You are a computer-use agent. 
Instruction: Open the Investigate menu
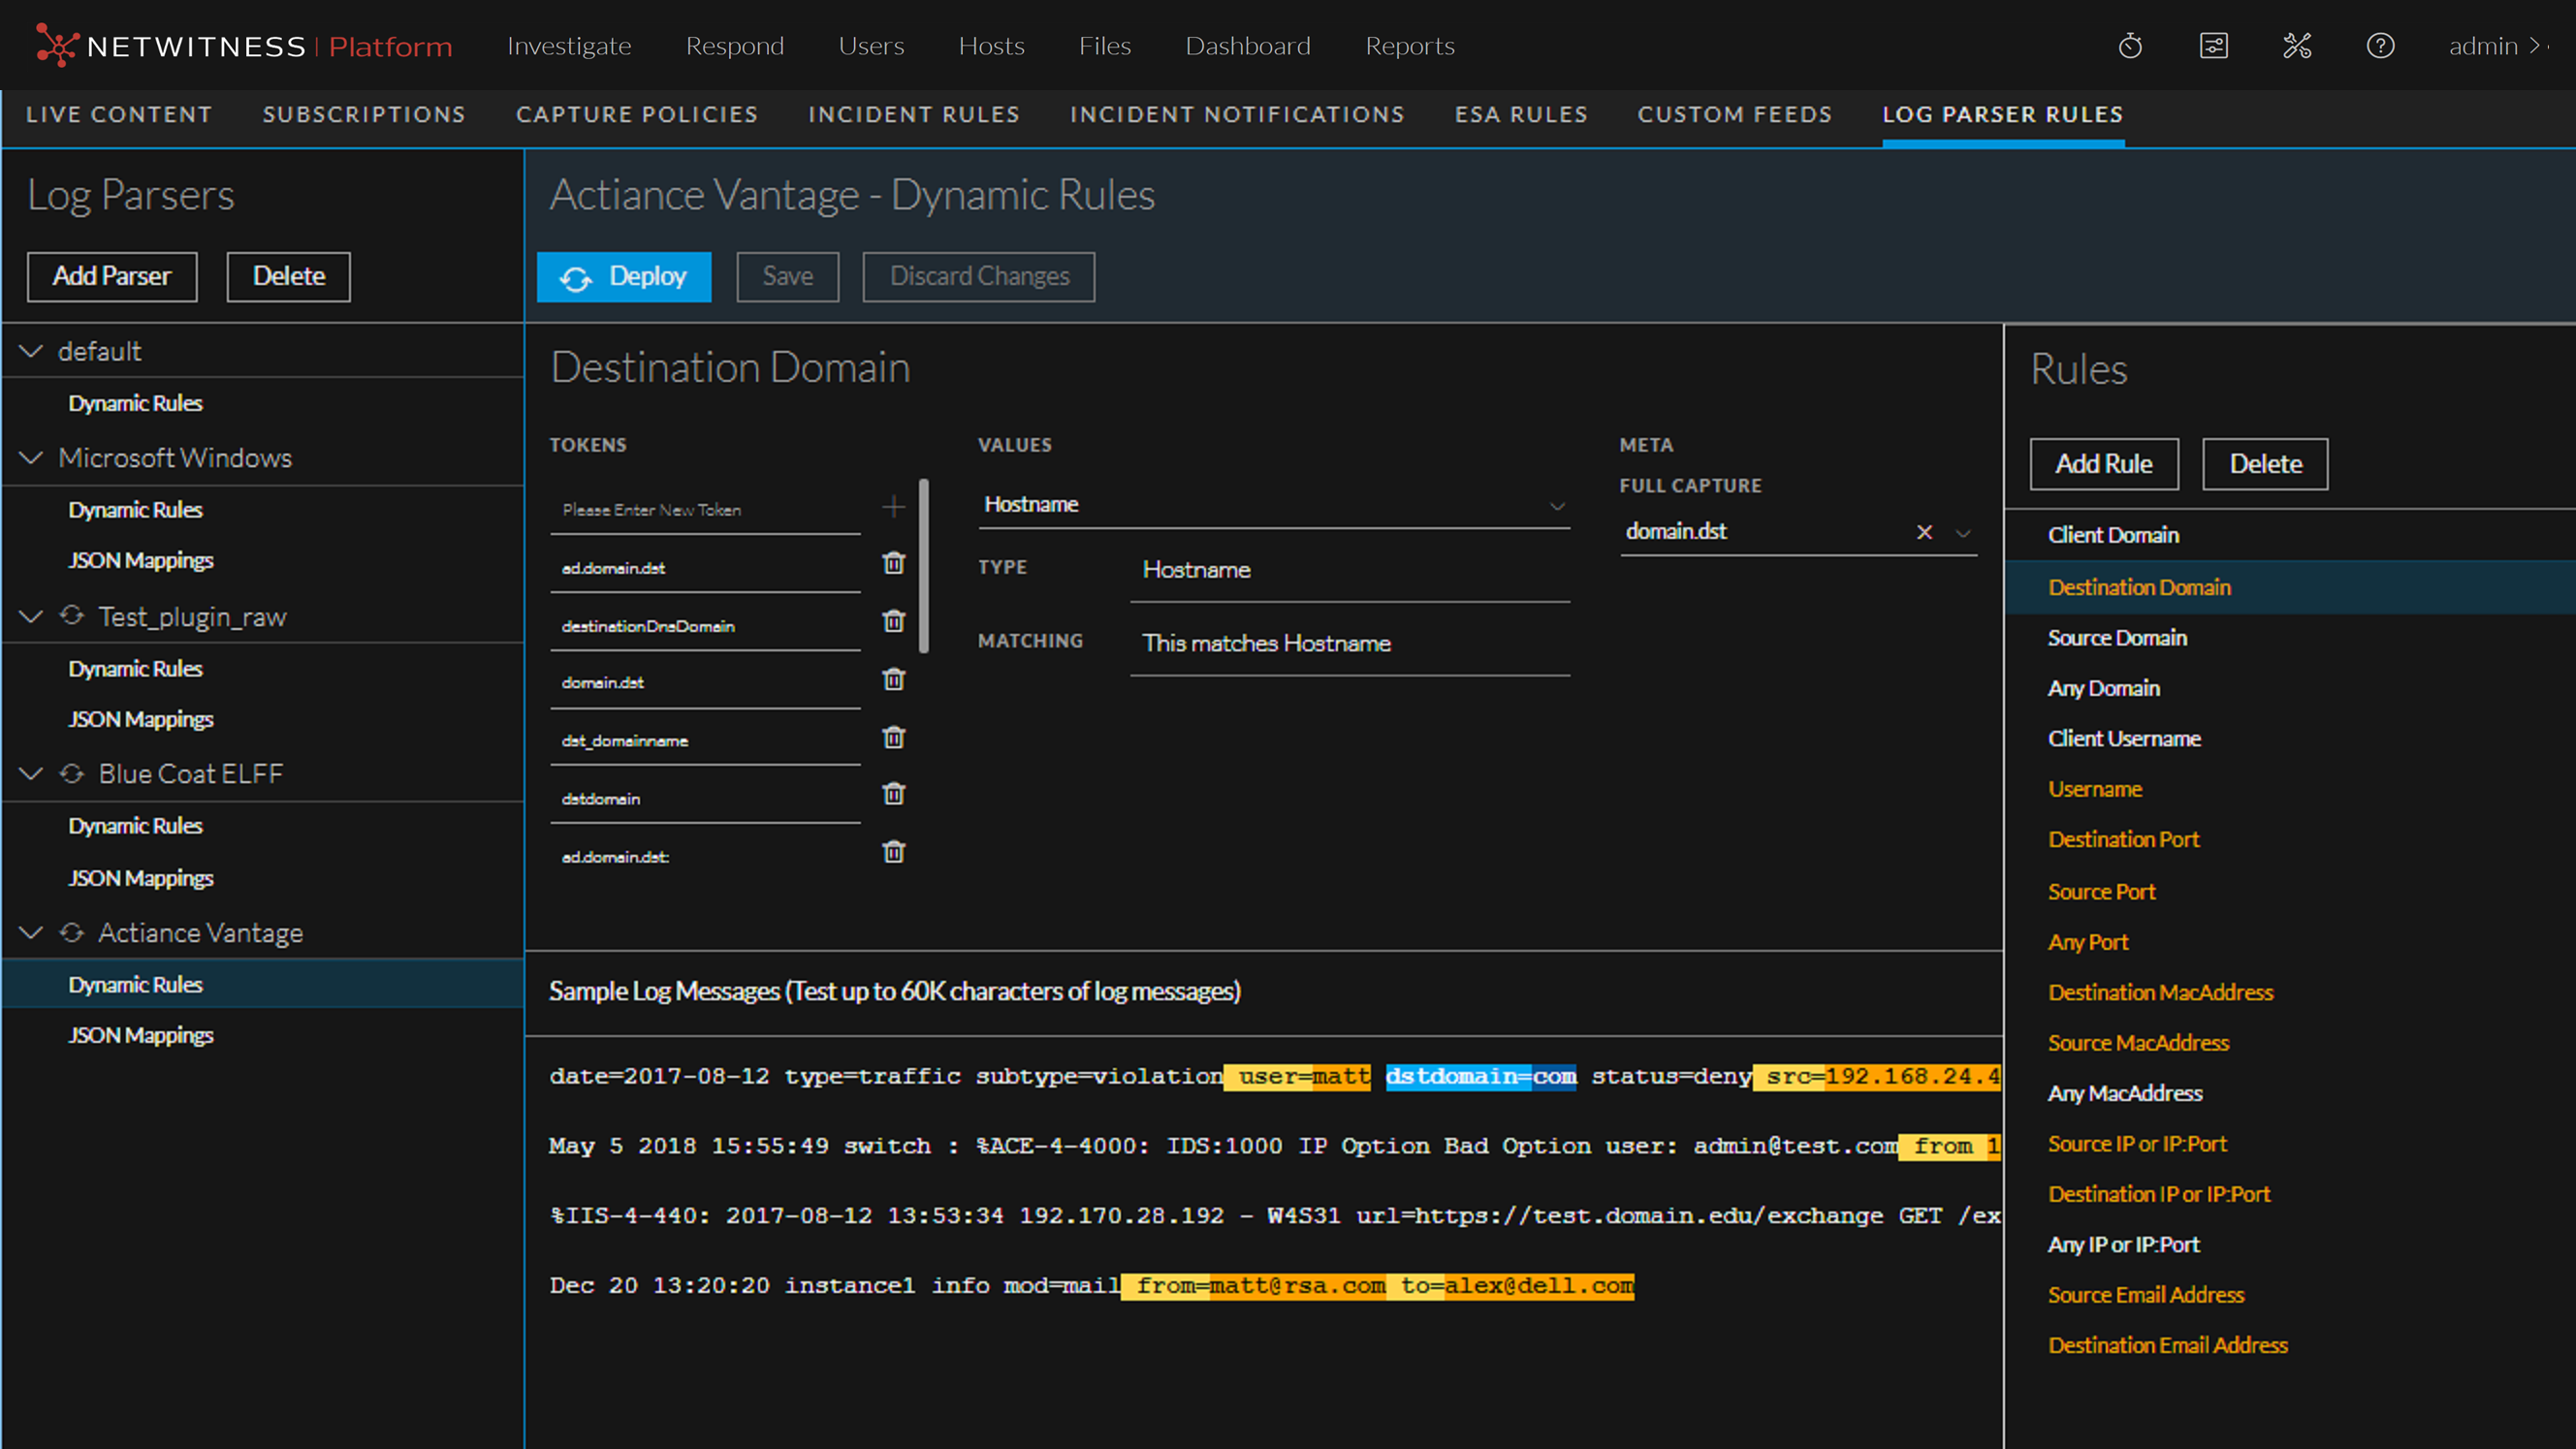tap(569, 46)
